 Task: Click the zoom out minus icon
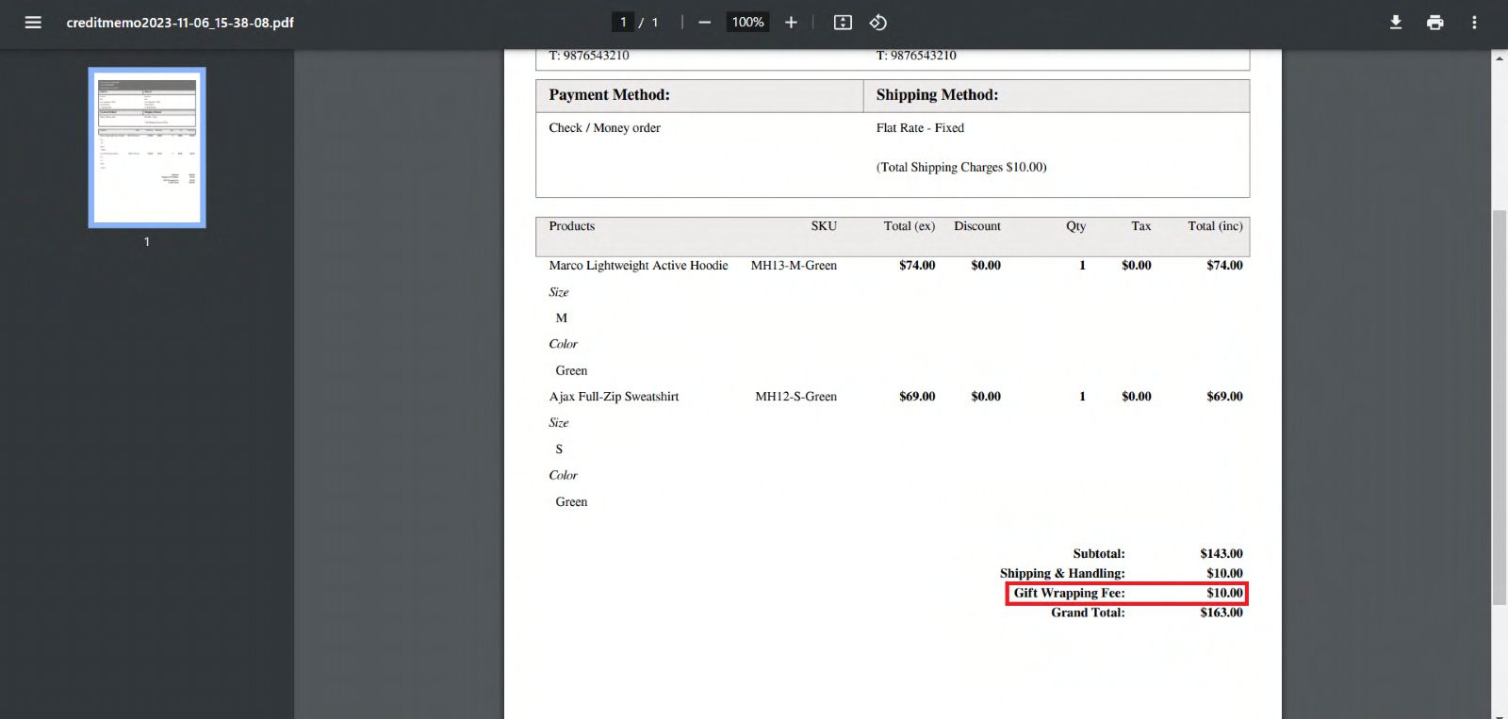pyautogui.click(x=704, y=23)
